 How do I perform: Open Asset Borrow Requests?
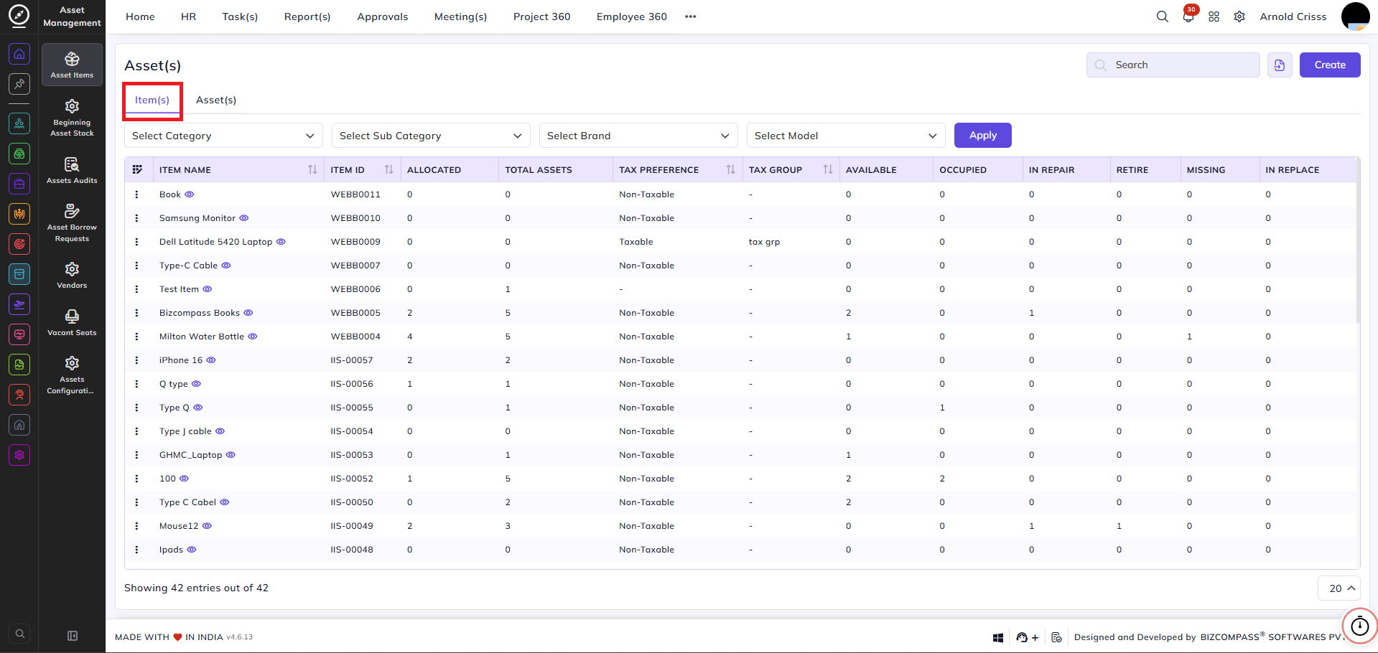pyautogui.click(x=72, y=223)
